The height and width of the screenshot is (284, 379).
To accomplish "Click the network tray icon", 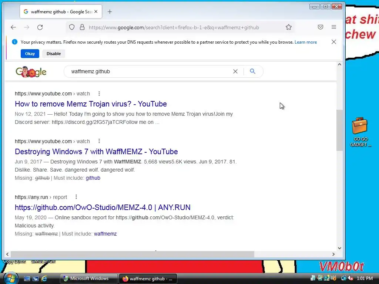I will pos(343,278).
